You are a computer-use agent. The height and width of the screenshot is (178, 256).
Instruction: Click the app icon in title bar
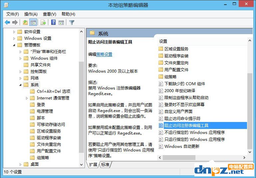[6, 5]
